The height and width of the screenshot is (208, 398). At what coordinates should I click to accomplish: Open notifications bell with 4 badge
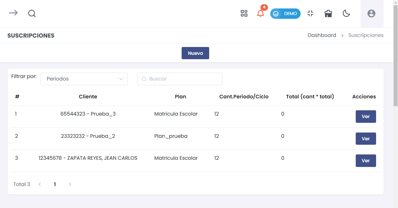click(261, 13)
